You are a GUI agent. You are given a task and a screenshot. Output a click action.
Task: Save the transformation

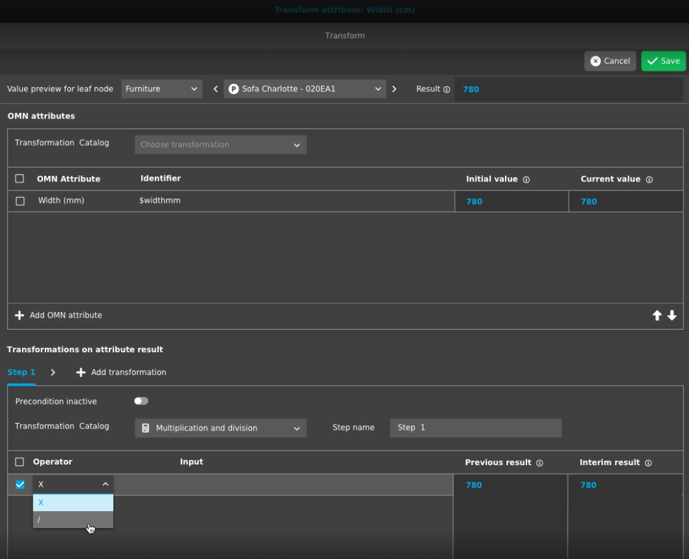663,61
